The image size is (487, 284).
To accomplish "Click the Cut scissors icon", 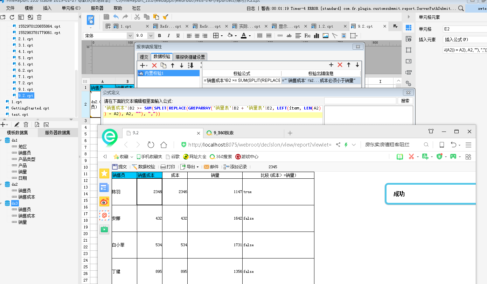I will point(137,17).
